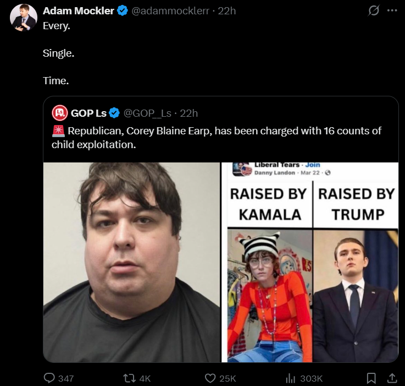Screen dimensions: 405x386
Task: Open the GOP Ls account name
Action: [x=88, y=113]
